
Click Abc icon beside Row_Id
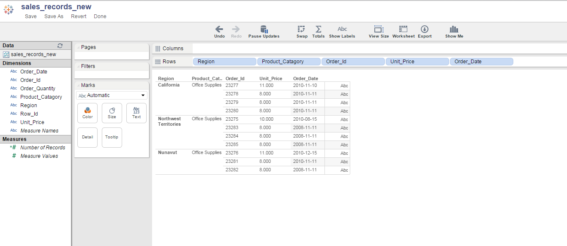point(14,114)
